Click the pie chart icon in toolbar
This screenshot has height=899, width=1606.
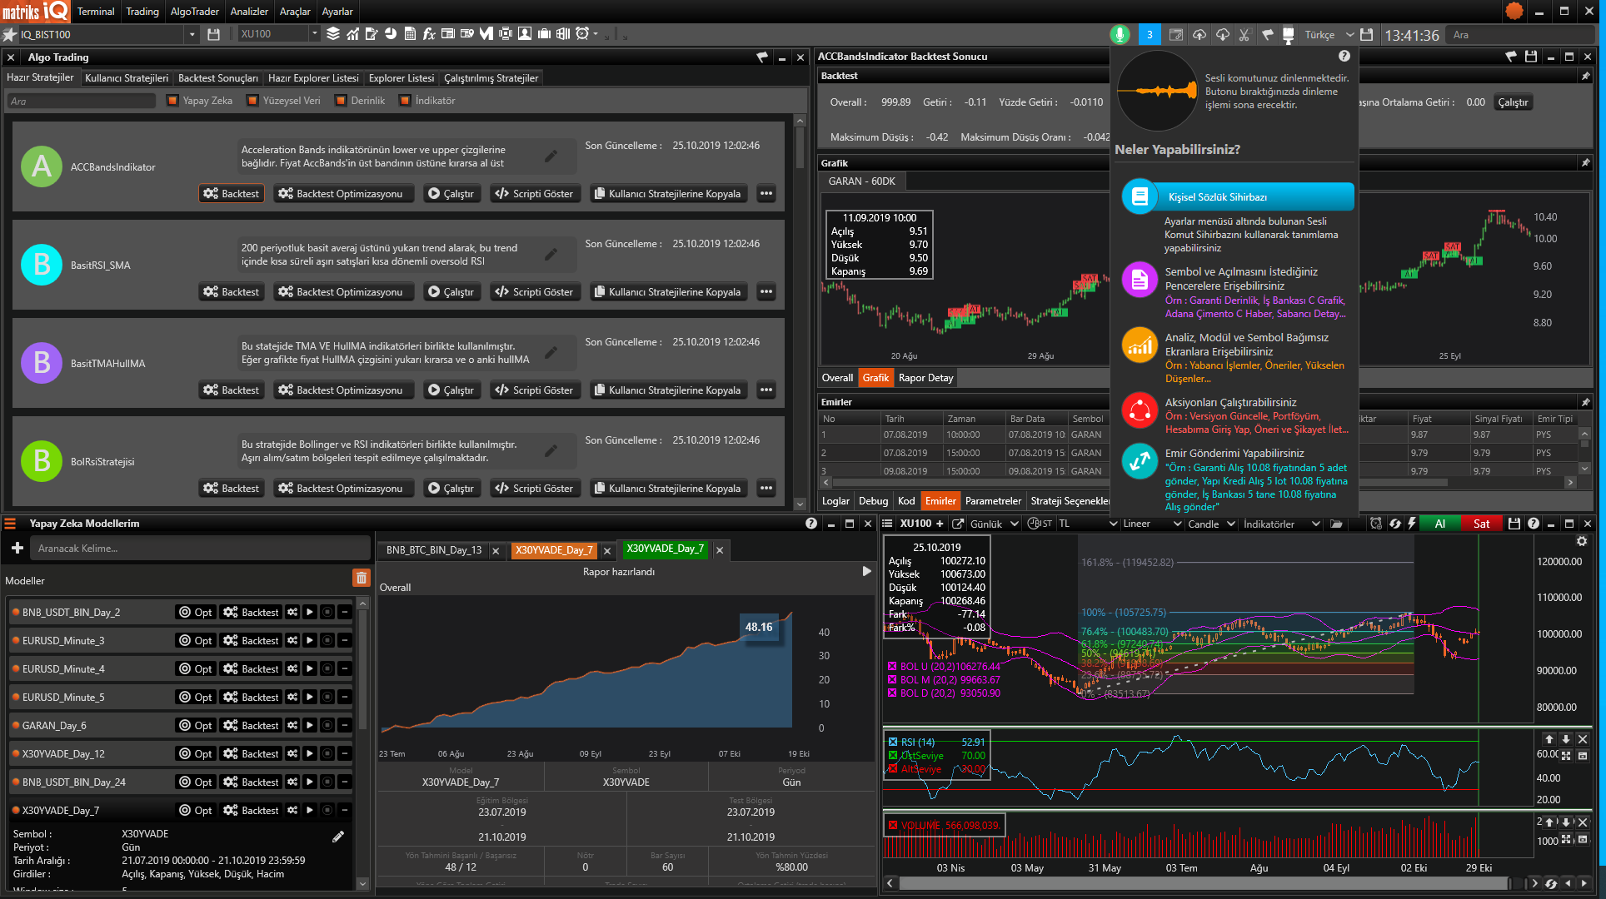391,34
